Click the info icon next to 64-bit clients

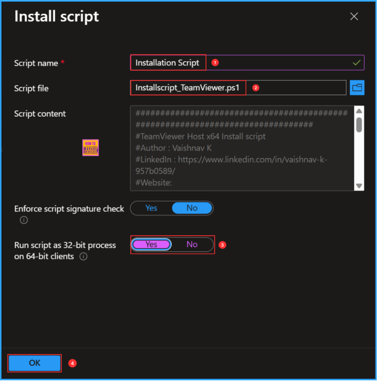pyautogui.click(x=83, y=256)
